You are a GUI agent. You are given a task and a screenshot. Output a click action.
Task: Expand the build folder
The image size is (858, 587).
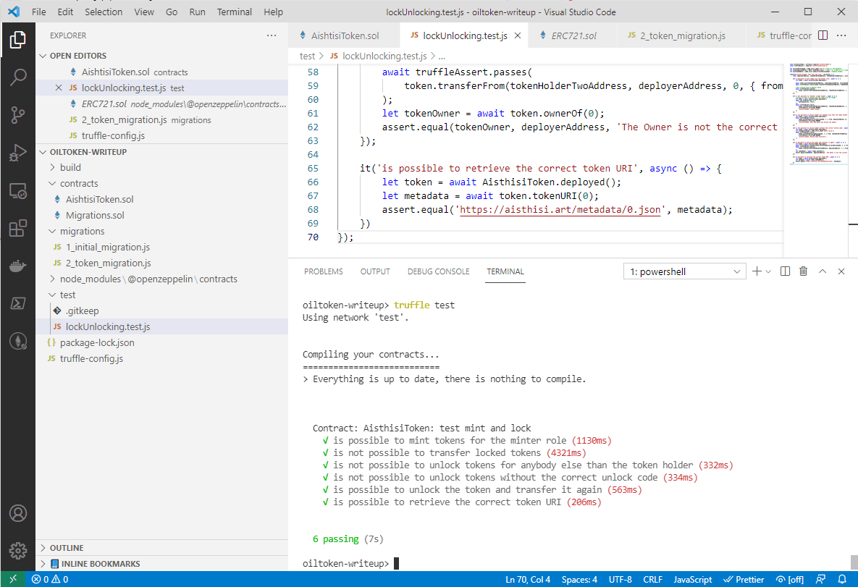click(x=70, y=167)
